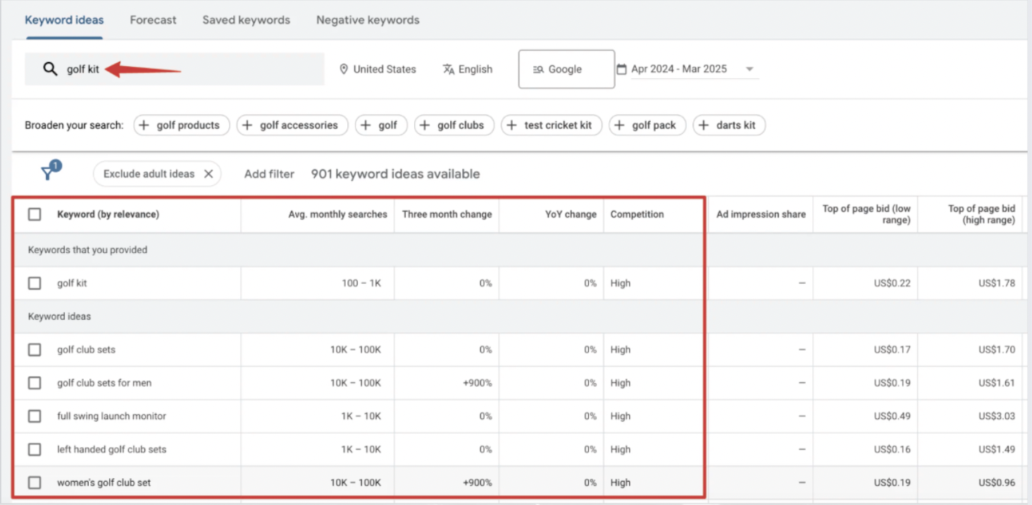Click the golf club sets for men keyword
This screenshot has height=505, width=1032.
coord(104,383)
